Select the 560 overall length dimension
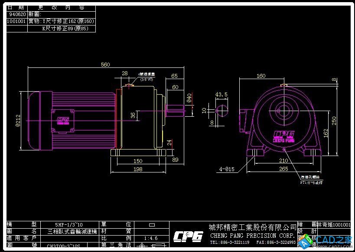355x252 pixels. tap(105, 65)
